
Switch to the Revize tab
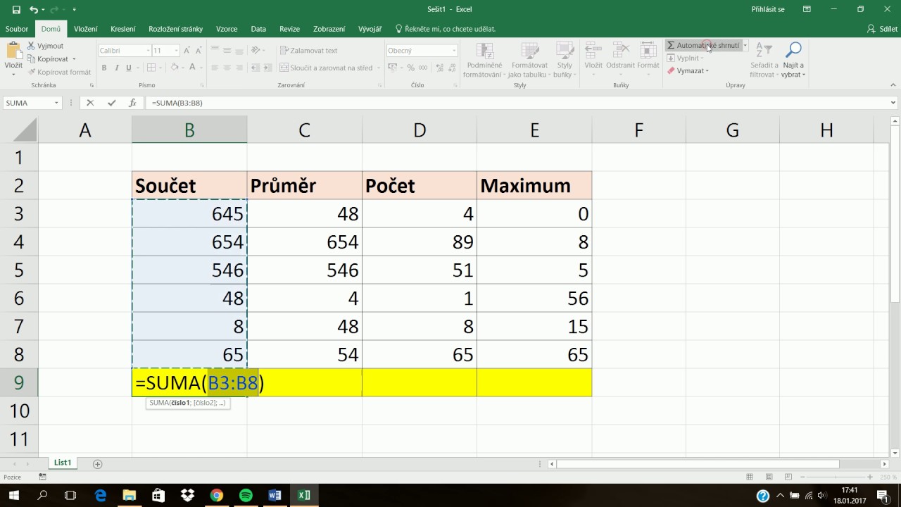pyautogui.click(x=289, y=29)
